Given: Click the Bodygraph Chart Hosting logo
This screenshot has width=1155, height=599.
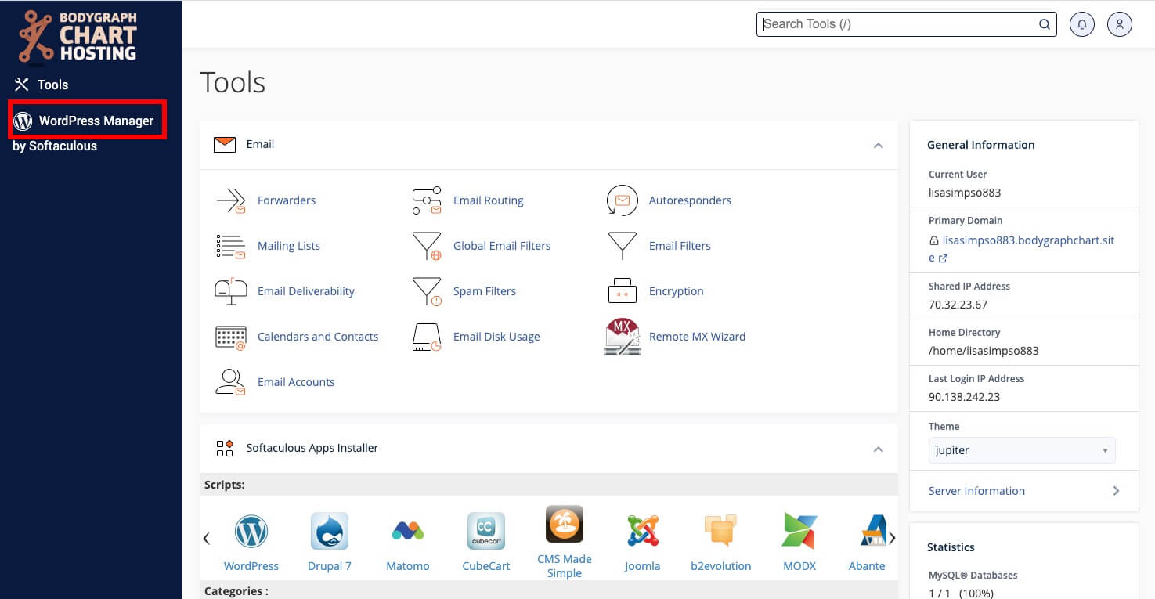Looking at the screenshot, I should click(78, 36).
